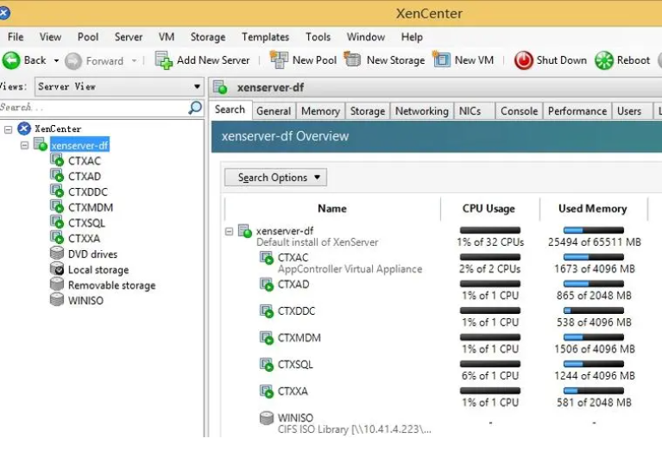Click 'AppController Virtual Appliance' description text
Image resolution: width=662 pixels, height=451 pixels.
[350, 269]
